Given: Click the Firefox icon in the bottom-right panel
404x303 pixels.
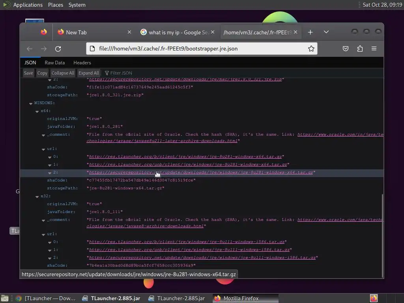Looking at the screenshot, I should 374,298.
